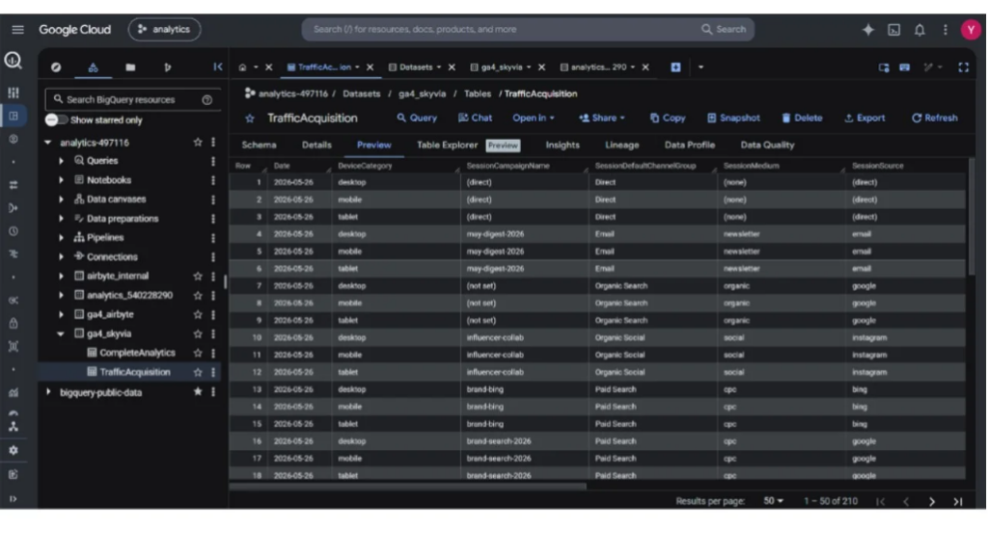Star the CompleteAnalytics table

pos(197,353)
